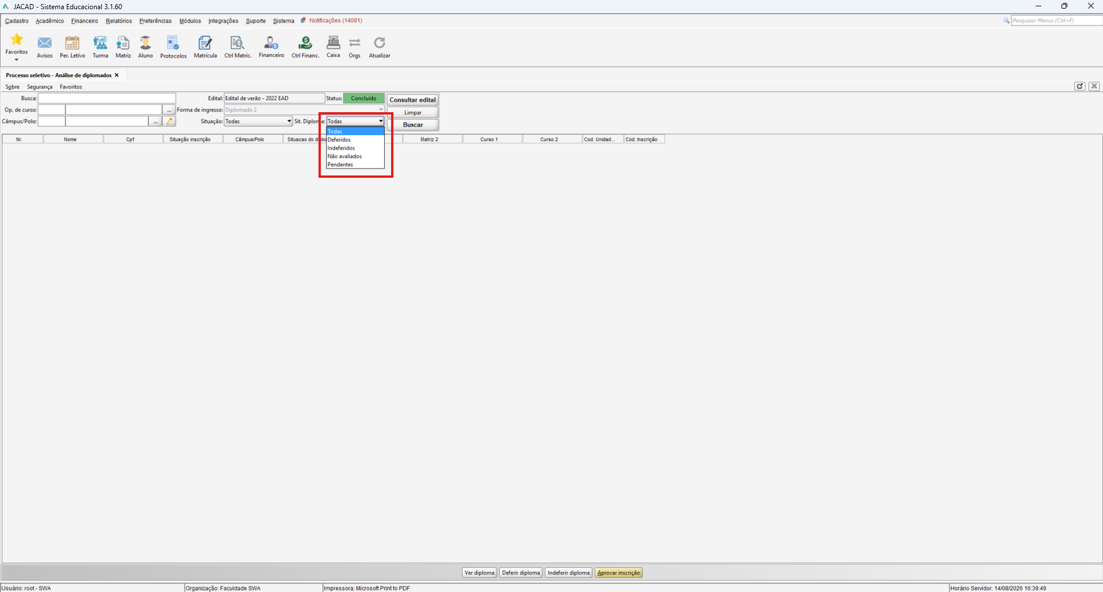Open the Matriz toolbar icon
This screenshot has height=592, width=1103.
point(123,43)
